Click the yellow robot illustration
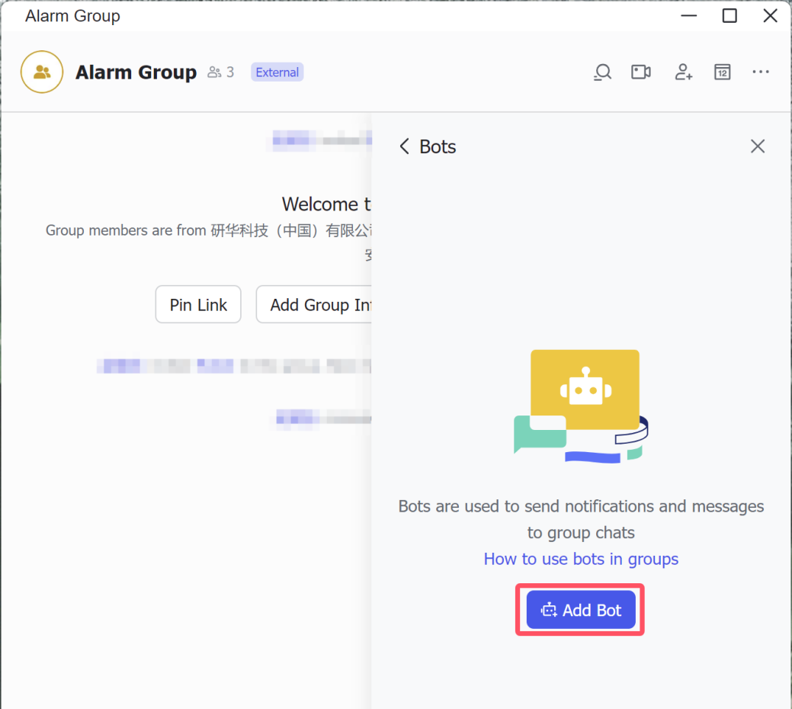This screenshot has width=792, height=709. click(584, 390)
